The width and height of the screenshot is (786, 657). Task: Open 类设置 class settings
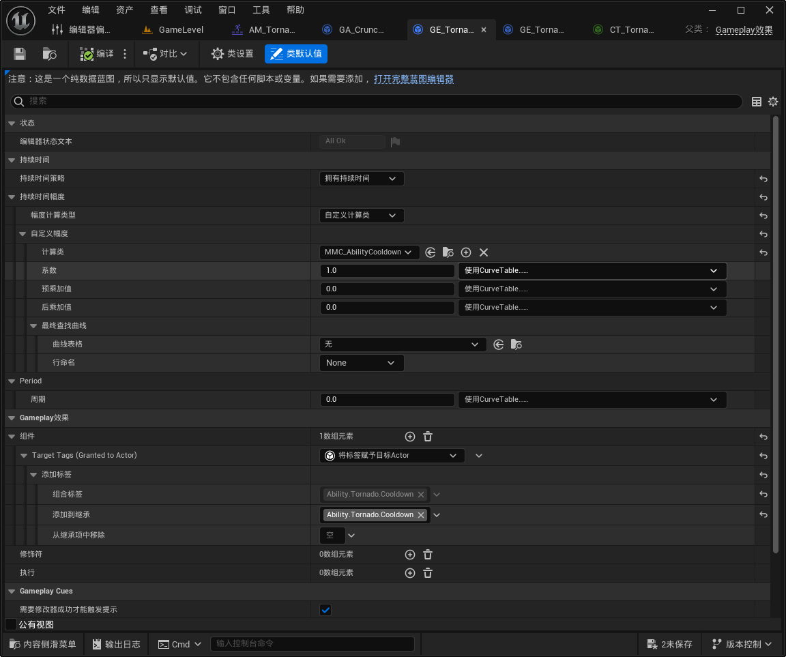(233, 54)
